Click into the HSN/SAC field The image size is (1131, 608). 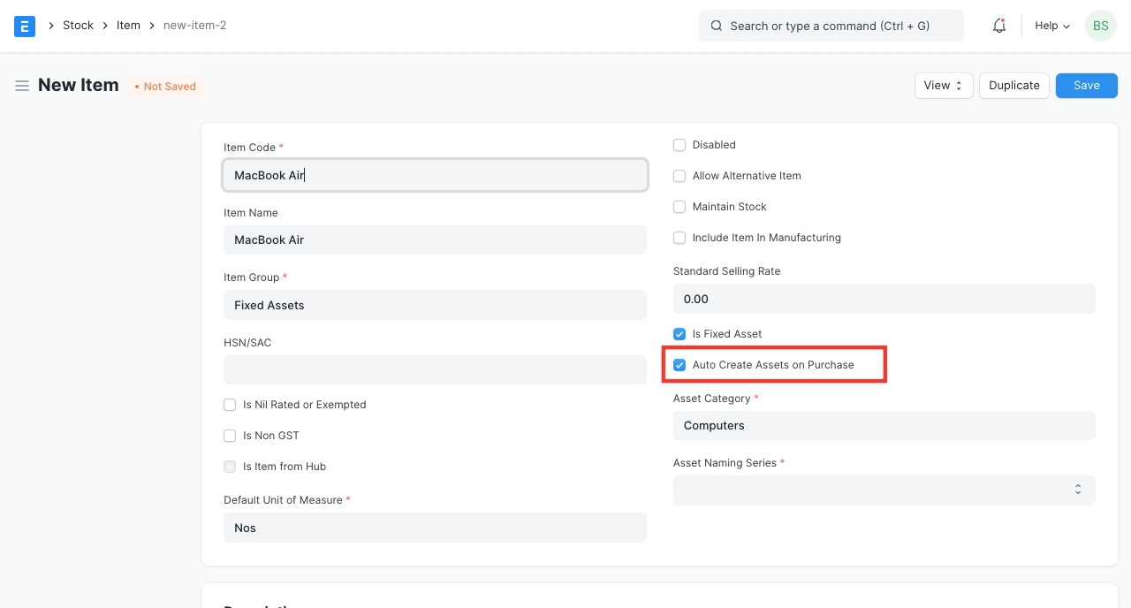435,369
